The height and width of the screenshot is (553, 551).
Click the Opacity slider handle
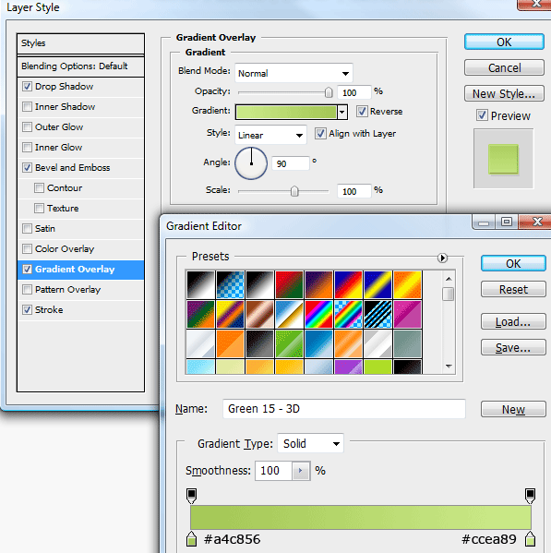click(329, 92)
